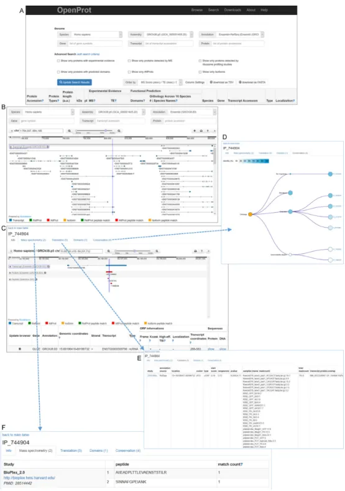This screenshot has width=345, height=491.
Task: Select Update browser radio in panel C table row
Action: pyautogui.click(x=20, y=349)
